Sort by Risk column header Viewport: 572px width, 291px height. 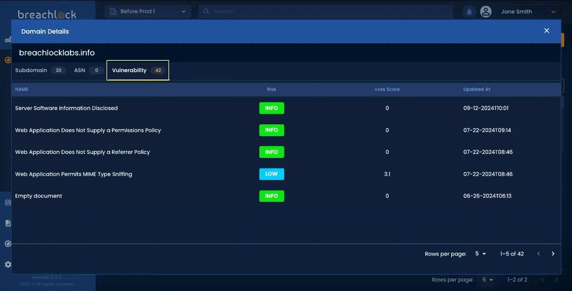pyautogui.click(x=271, y=89)
